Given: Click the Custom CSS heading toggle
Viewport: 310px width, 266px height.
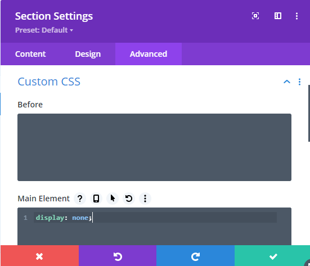Looking at the screenshot, I should point(49,82).
